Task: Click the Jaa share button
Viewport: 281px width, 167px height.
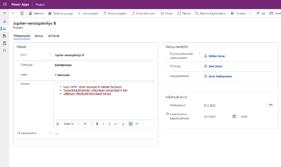Action: coord(261,13)
